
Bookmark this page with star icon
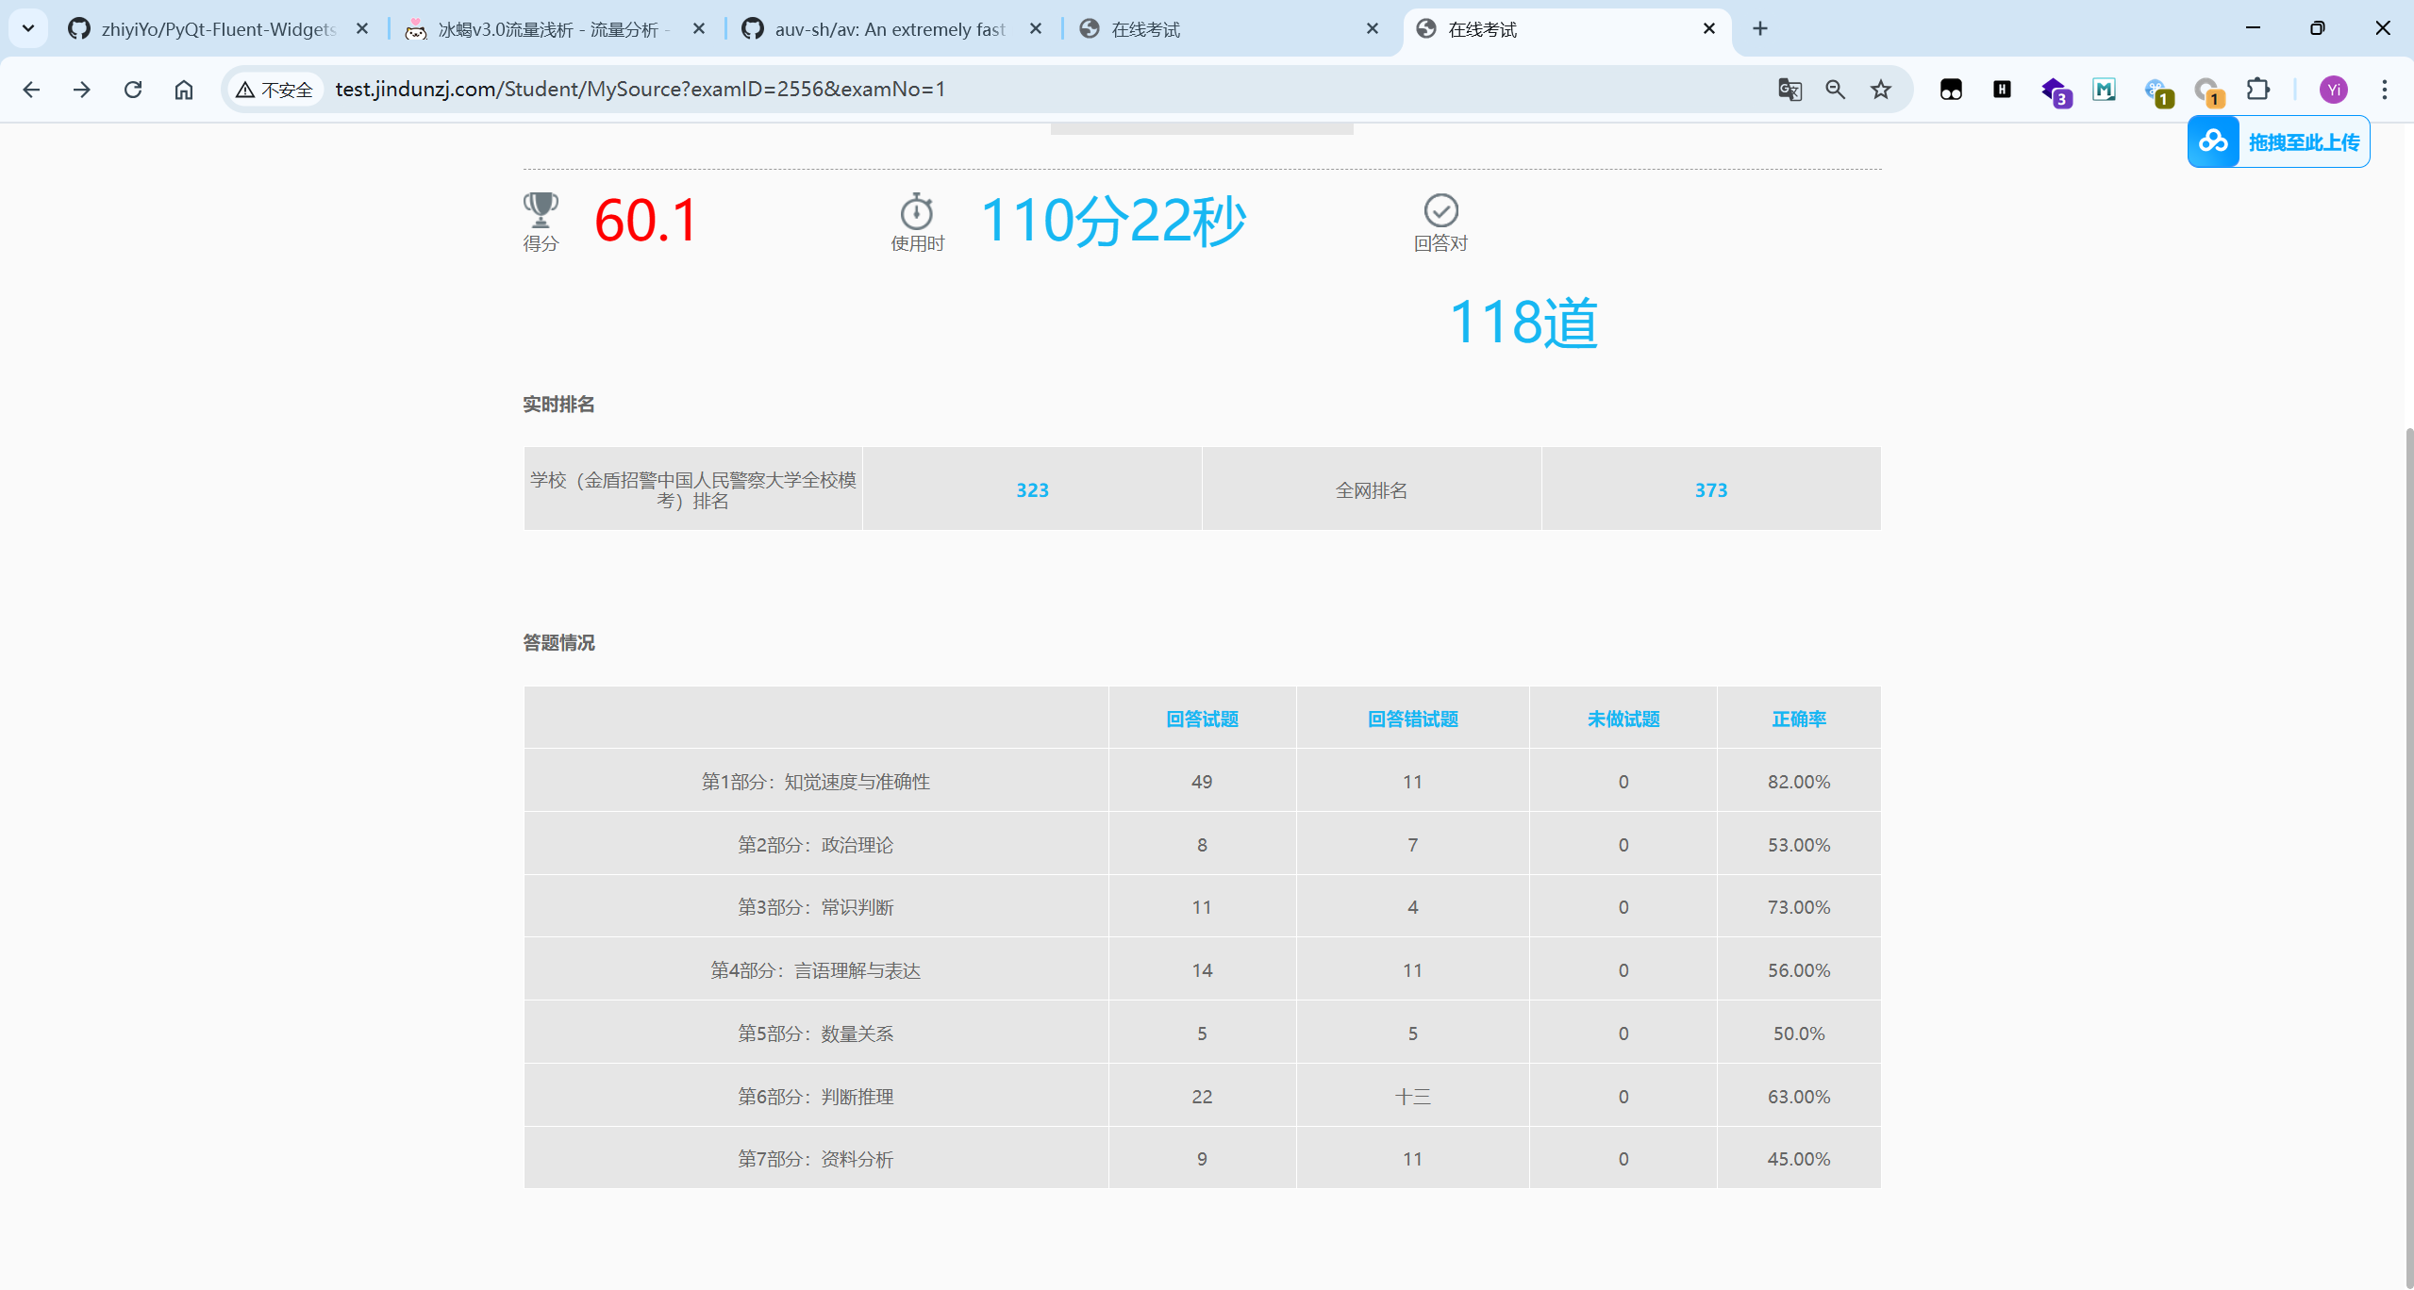coord(1881,90)
